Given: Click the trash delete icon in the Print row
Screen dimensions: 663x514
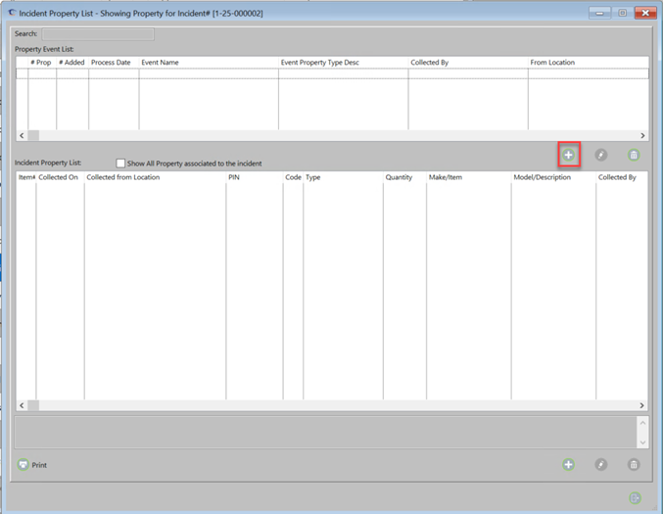Looking at the screenshot, I should click(x=634, y=465).
